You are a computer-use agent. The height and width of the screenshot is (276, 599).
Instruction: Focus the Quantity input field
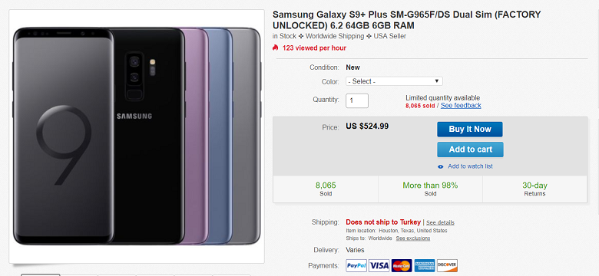pyautogui.click(x=357, y=100)
